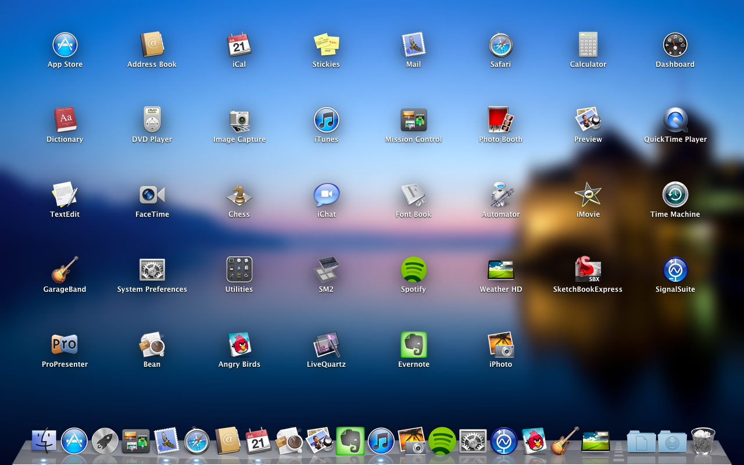Click the iTunes icon in the Dock
744x465 pixels.
click(x=381, y=441)
